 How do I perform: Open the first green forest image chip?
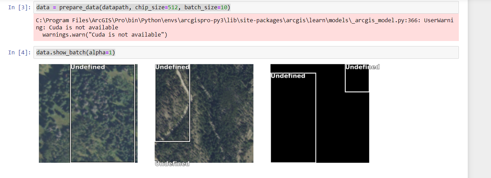point(88,113)
